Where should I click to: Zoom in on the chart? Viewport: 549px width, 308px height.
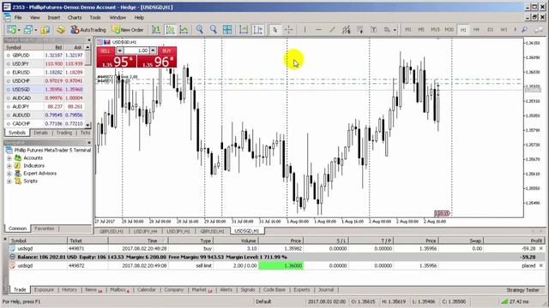tap(200, 30)
